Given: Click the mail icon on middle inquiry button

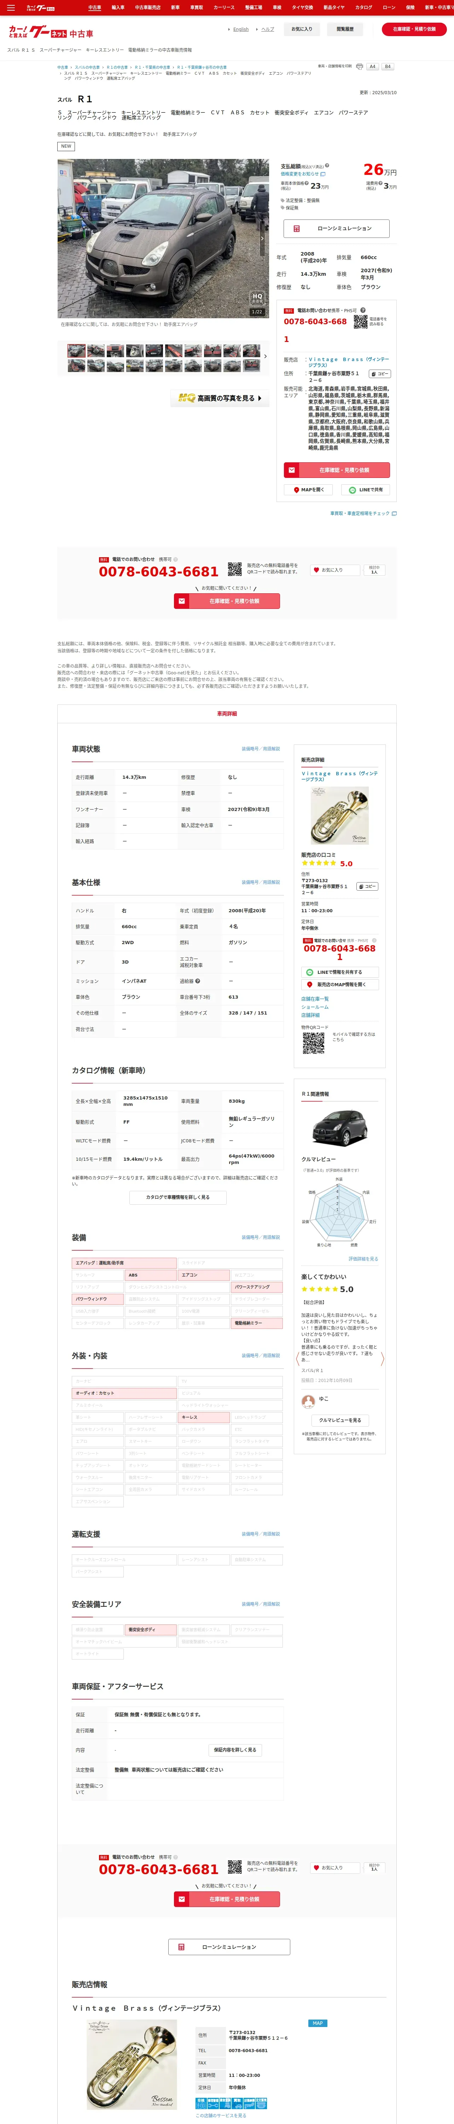Looking at the screenshot, I should [x=181, y=601].
